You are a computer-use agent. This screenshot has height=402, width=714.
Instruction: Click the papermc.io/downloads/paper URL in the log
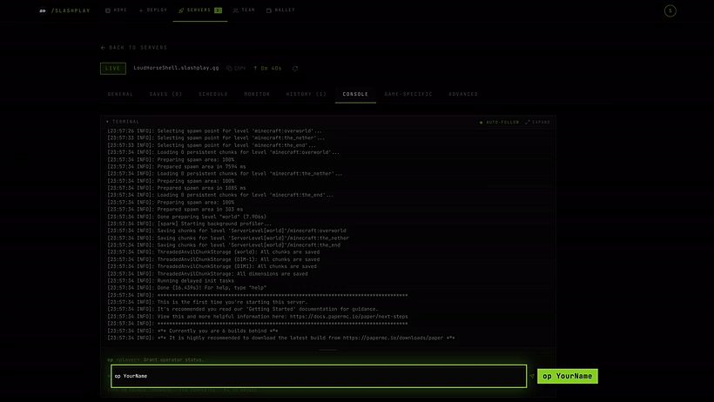[393, 338]
